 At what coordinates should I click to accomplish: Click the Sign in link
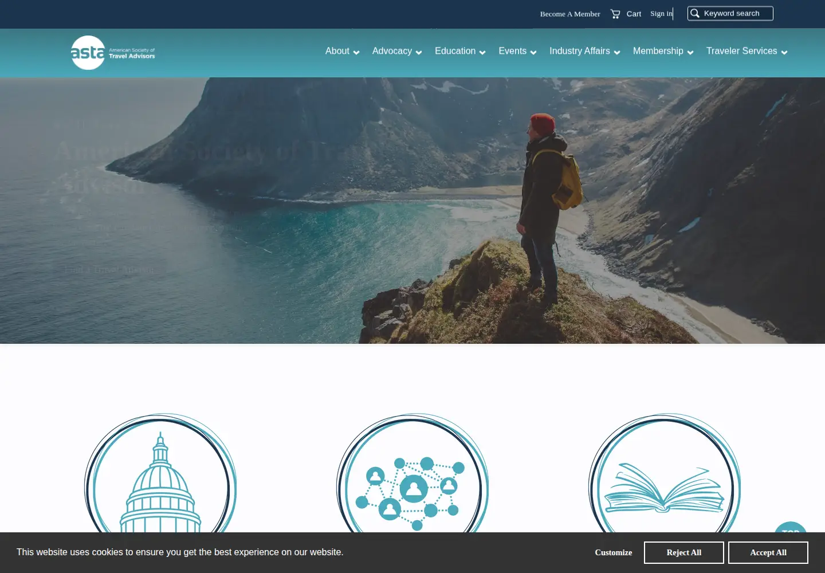tap(661, 14)
